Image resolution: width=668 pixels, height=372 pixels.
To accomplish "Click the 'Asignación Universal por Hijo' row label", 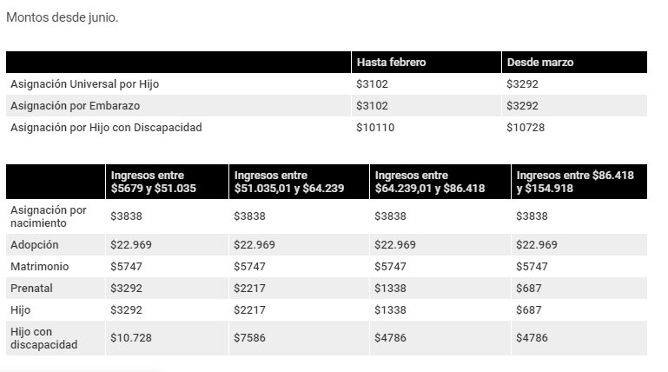I will (x=84, y=84).
